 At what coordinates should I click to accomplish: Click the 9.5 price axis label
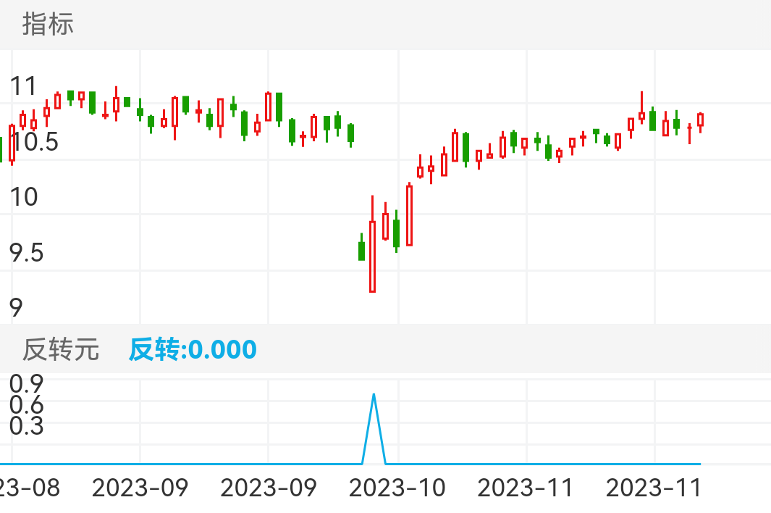click(x=26, y=254)
